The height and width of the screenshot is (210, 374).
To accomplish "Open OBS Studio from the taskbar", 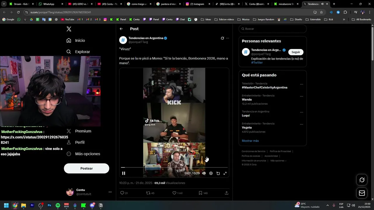I will click(41, 205).
